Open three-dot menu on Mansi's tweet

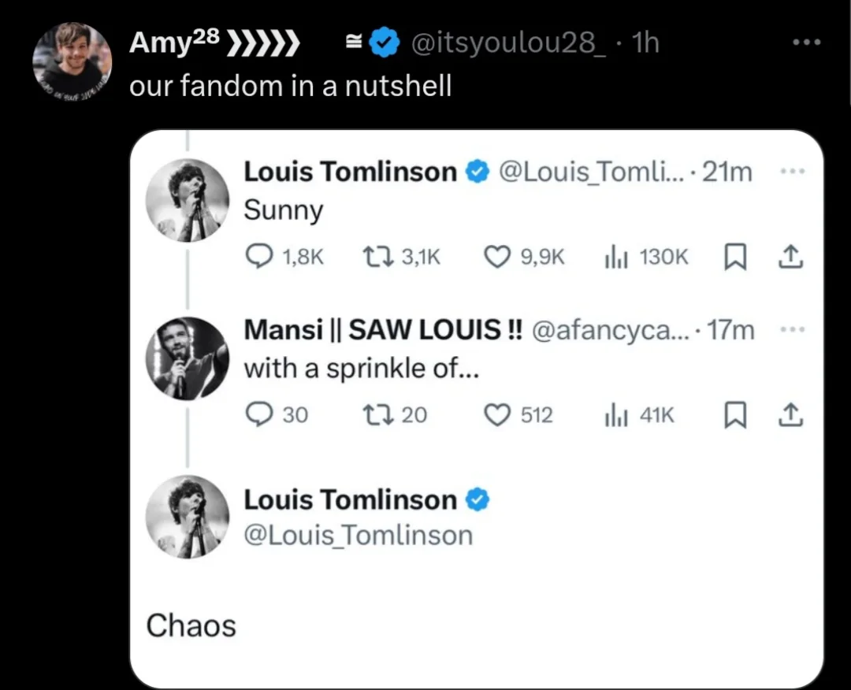coord(793,329)
